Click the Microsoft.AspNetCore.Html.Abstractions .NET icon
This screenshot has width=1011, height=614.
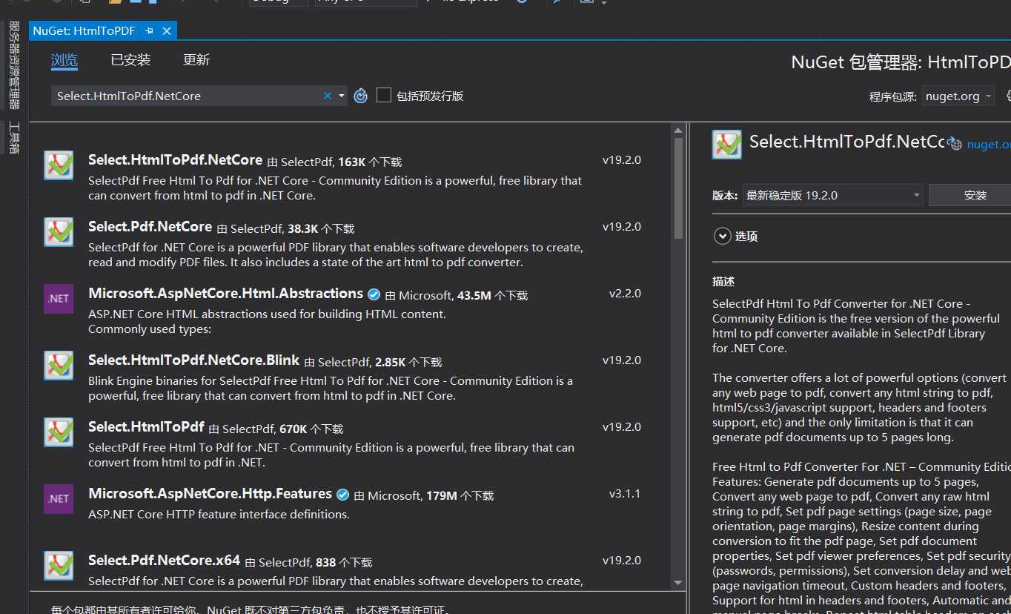pos(59,299)
